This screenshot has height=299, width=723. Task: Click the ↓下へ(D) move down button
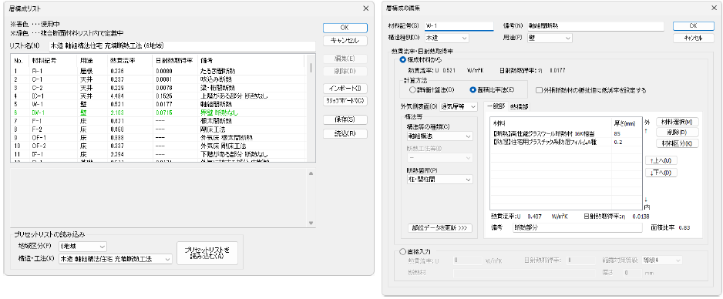661,173
